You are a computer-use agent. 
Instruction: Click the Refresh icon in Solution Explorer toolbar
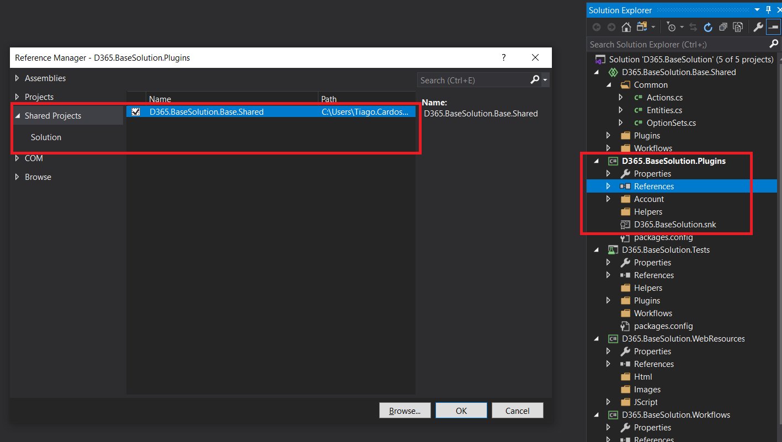point(708,27)
